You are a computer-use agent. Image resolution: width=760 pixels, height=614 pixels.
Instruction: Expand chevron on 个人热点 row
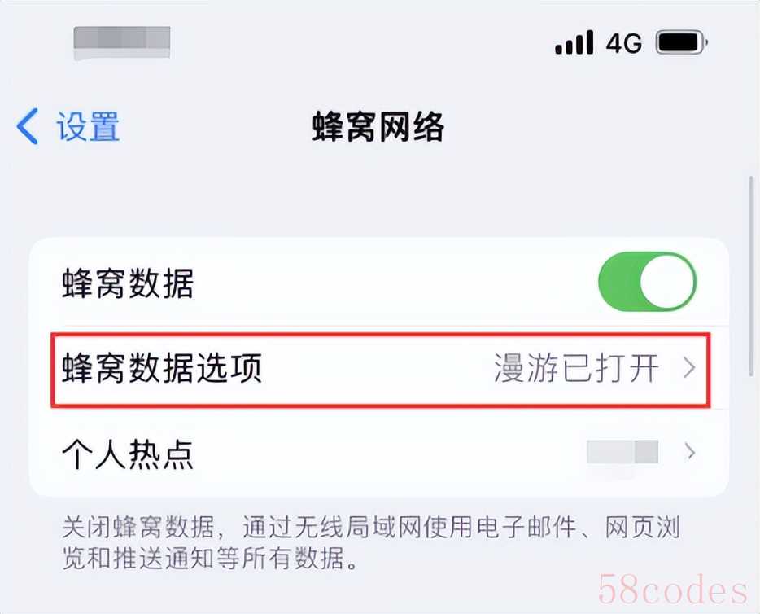690,452
